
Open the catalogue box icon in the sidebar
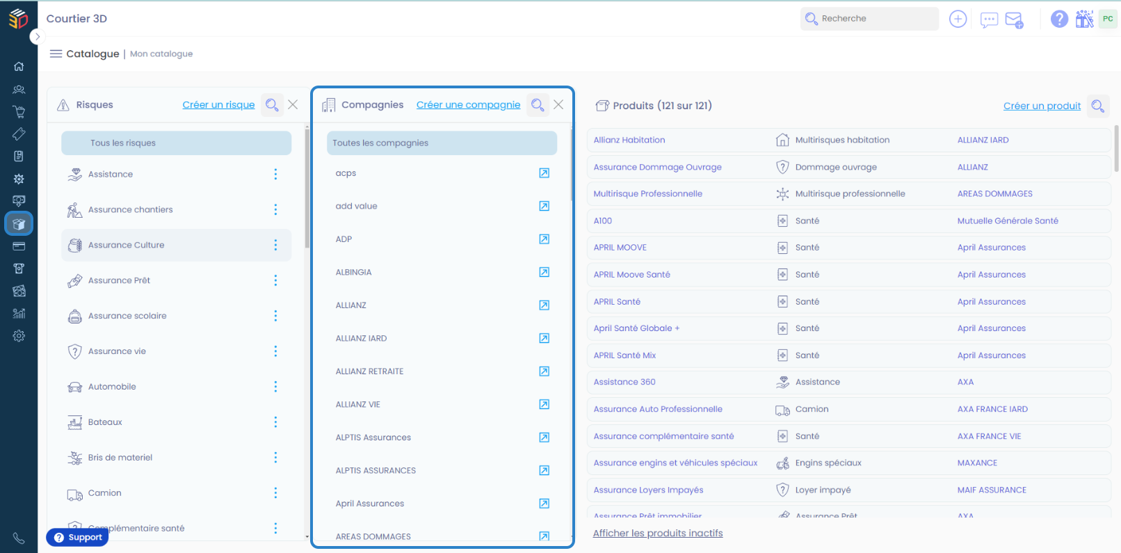point(19,224)
